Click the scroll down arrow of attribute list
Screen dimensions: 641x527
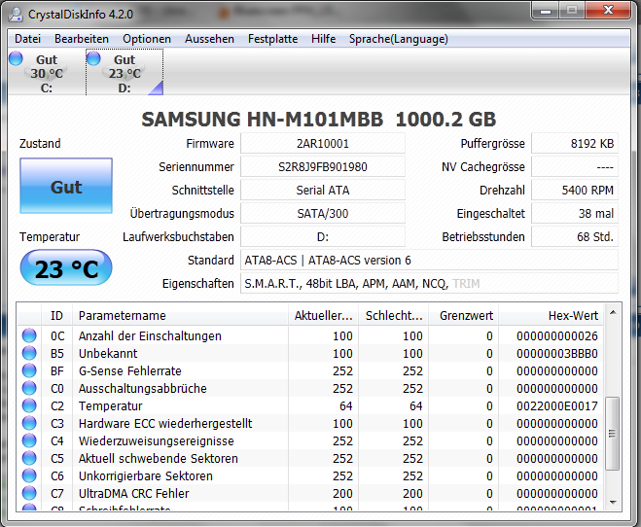coord(613,502)
